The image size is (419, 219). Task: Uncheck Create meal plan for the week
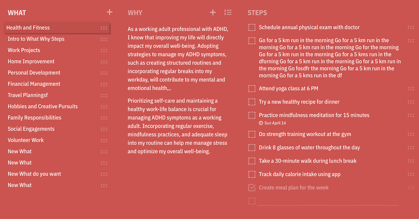[251, 188]
